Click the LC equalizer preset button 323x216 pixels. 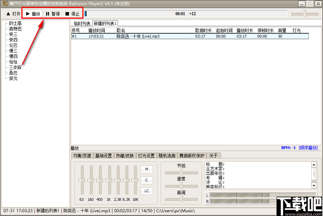147,191
